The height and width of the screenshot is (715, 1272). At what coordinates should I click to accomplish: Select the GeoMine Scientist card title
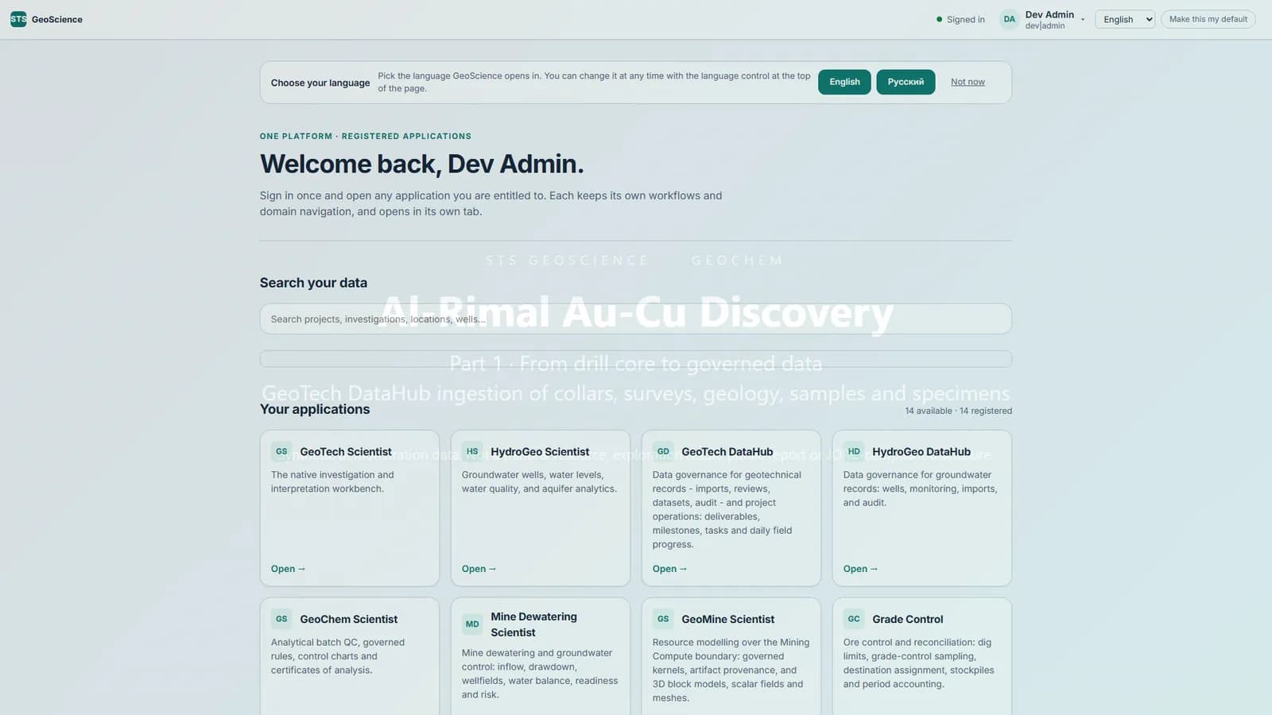(727, 620)
